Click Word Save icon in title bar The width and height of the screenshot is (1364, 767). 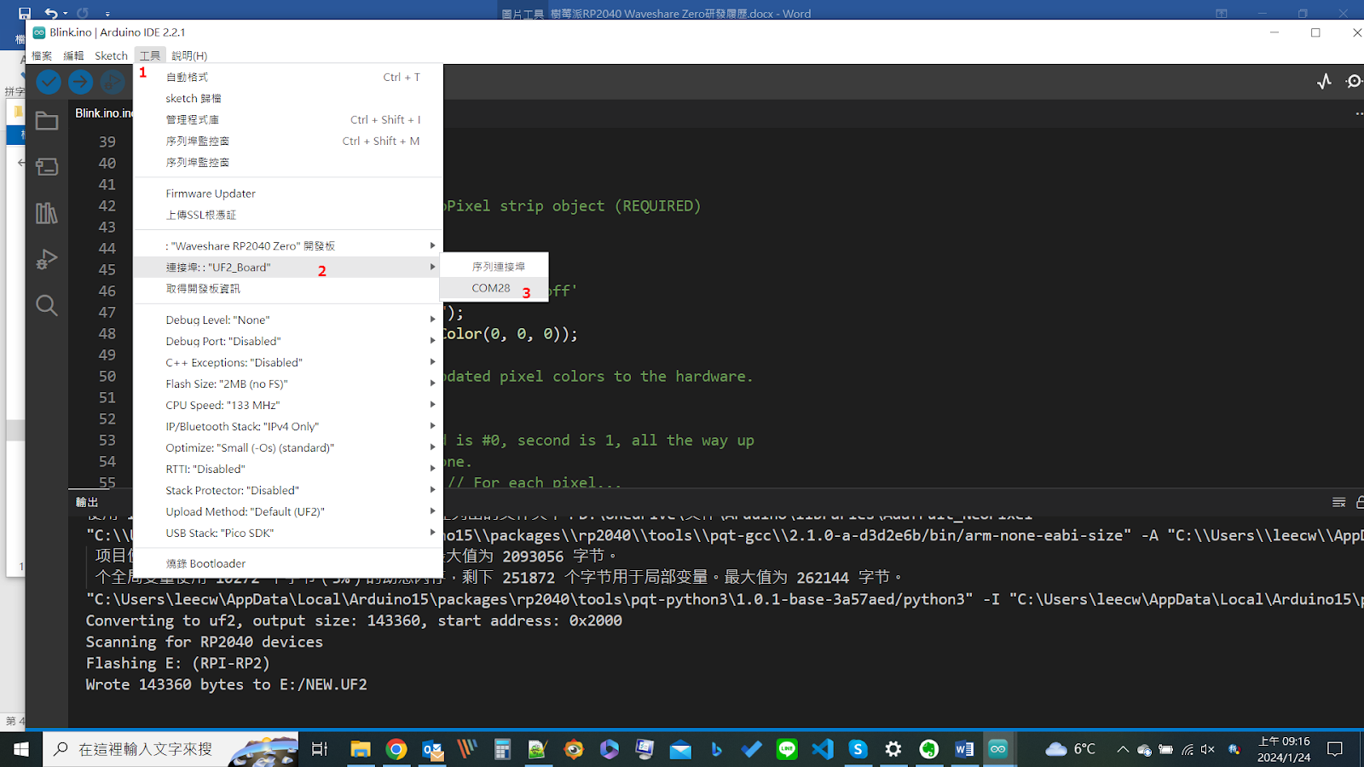pyautogui.click(x=24, y=13)
